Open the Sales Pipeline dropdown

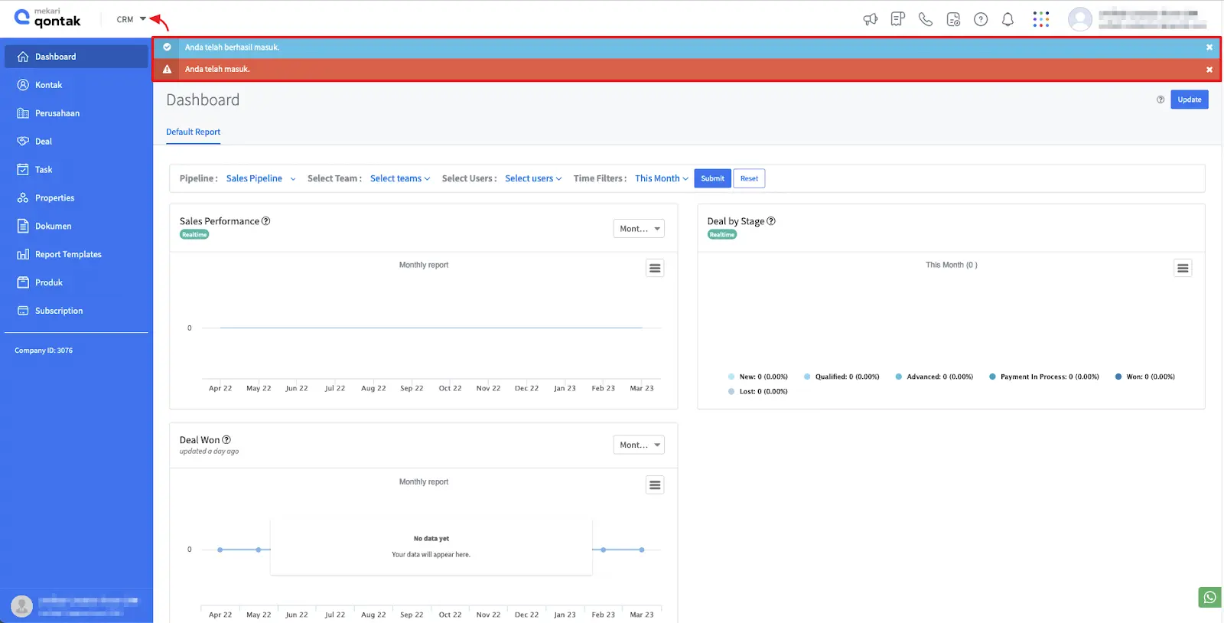[260, 178]
